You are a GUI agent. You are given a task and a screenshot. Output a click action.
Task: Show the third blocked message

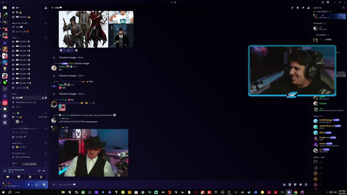(81, 94)
